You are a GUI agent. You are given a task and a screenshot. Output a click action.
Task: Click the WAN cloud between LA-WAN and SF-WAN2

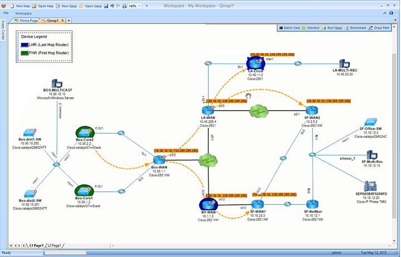point(258,111)
